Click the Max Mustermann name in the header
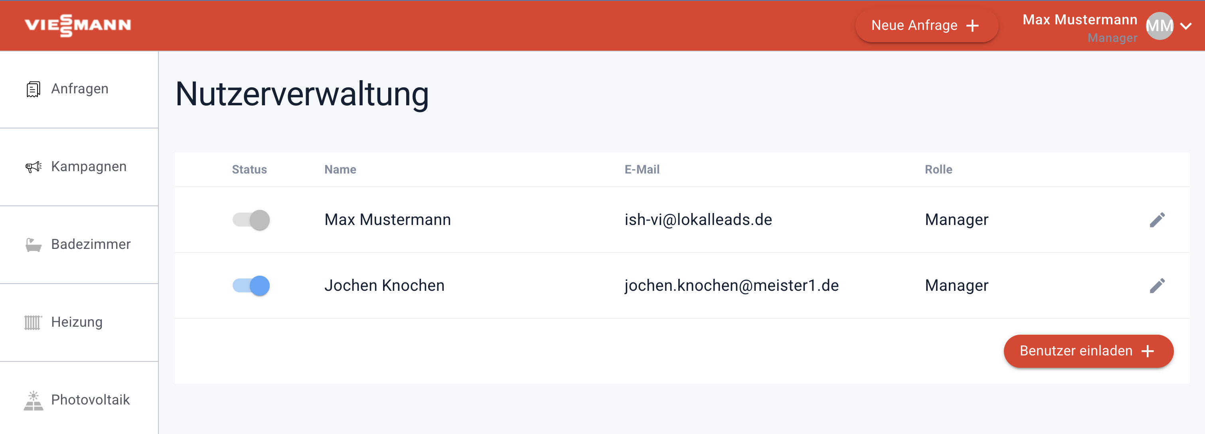 tap(1079, 20)
